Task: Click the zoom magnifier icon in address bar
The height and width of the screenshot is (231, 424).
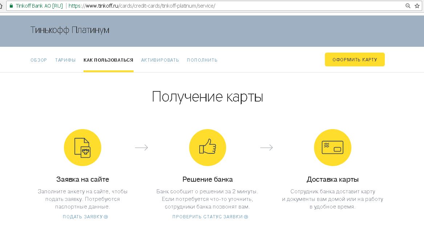Action: pos(408,6)
